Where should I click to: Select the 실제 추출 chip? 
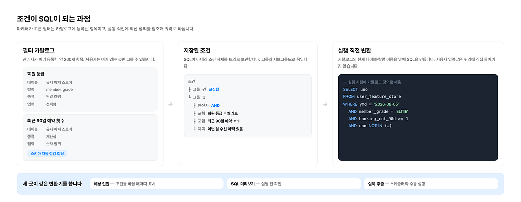coord(431,184)
